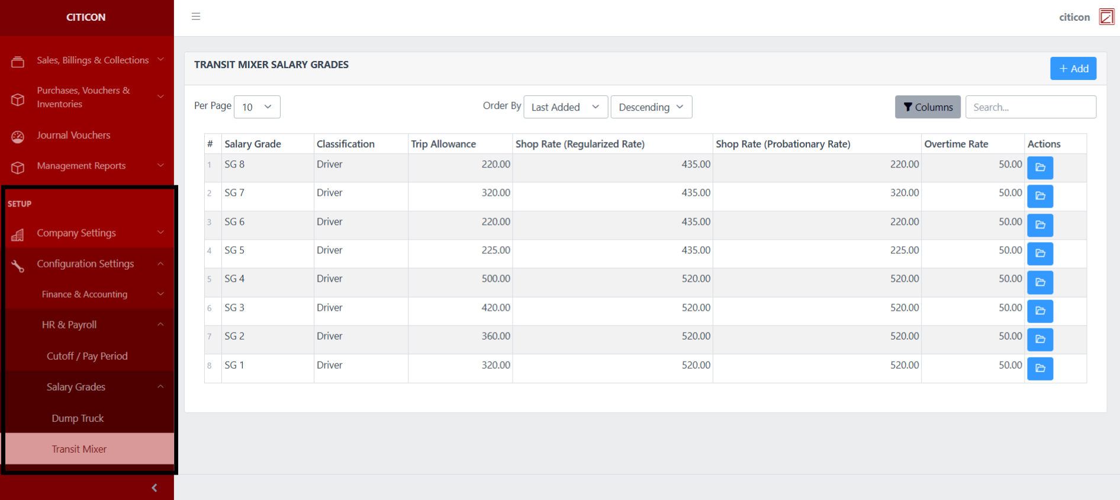Open Cutoff / Pay Period page

coord(87,356)
